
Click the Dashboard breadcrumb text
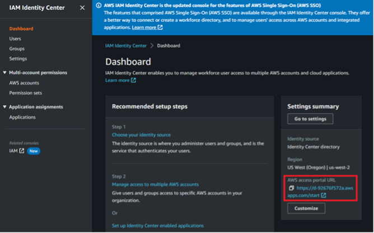[x=169, y=45]
